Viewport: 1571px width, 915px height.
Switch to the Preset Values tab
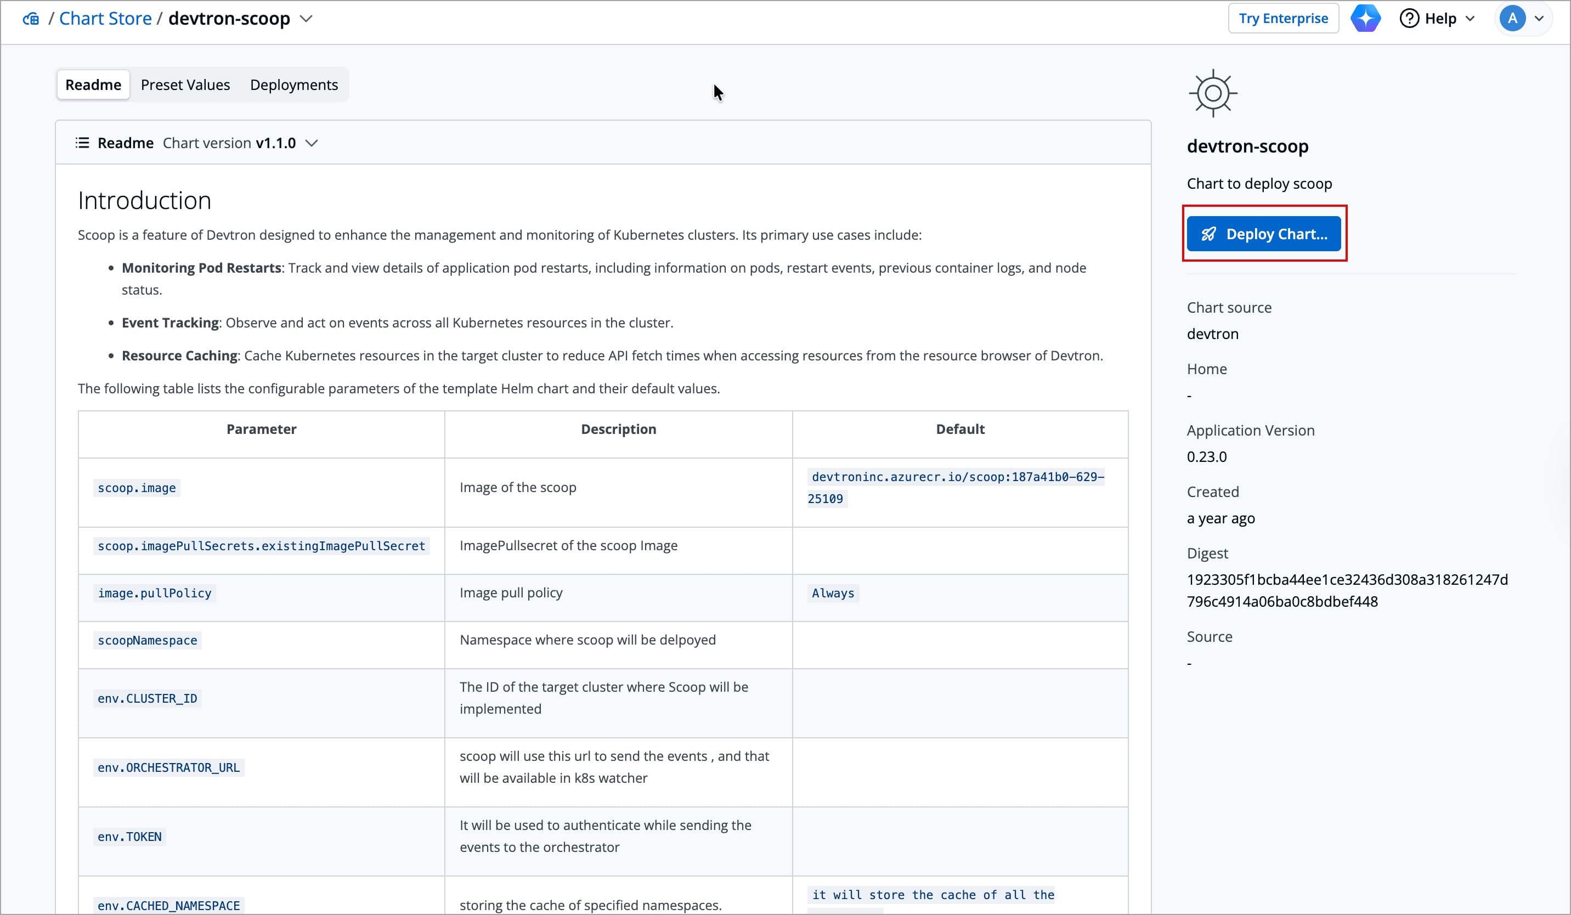(x=185, y=85)
